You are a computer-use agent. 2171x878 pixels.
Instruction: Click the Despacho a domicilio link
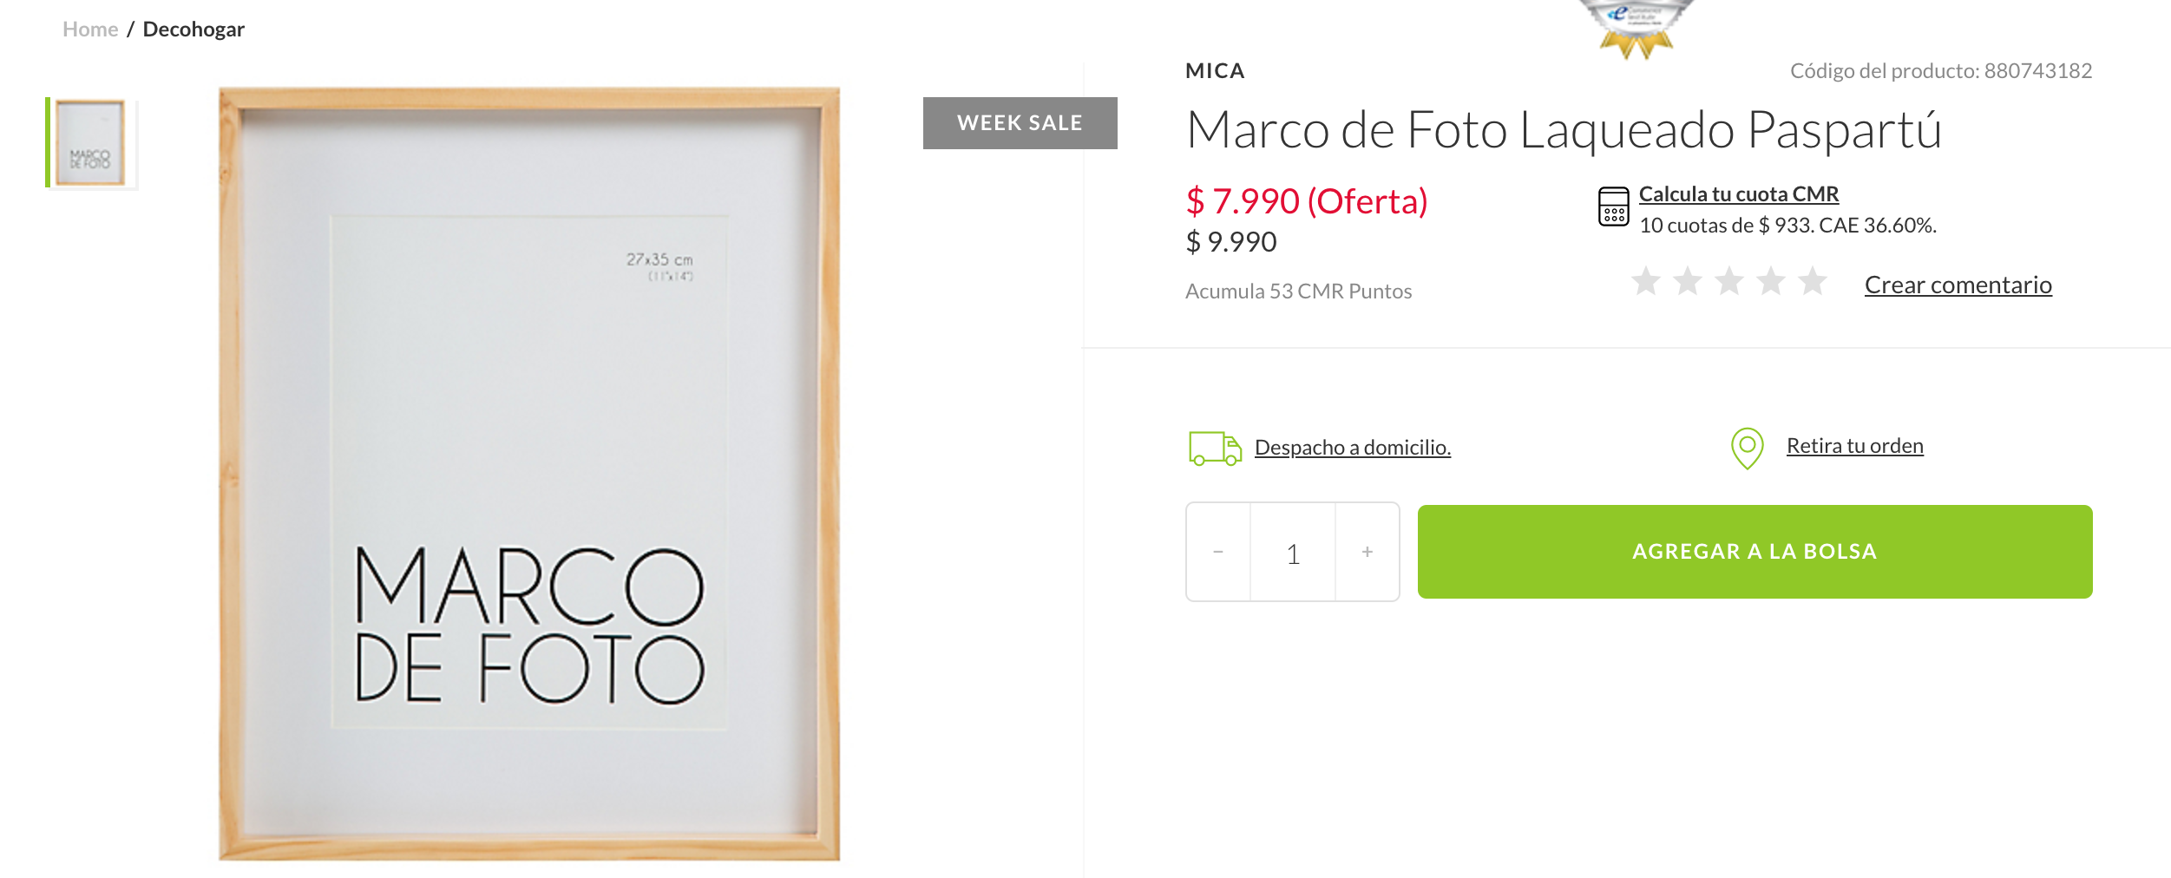tap(1352, 448)
